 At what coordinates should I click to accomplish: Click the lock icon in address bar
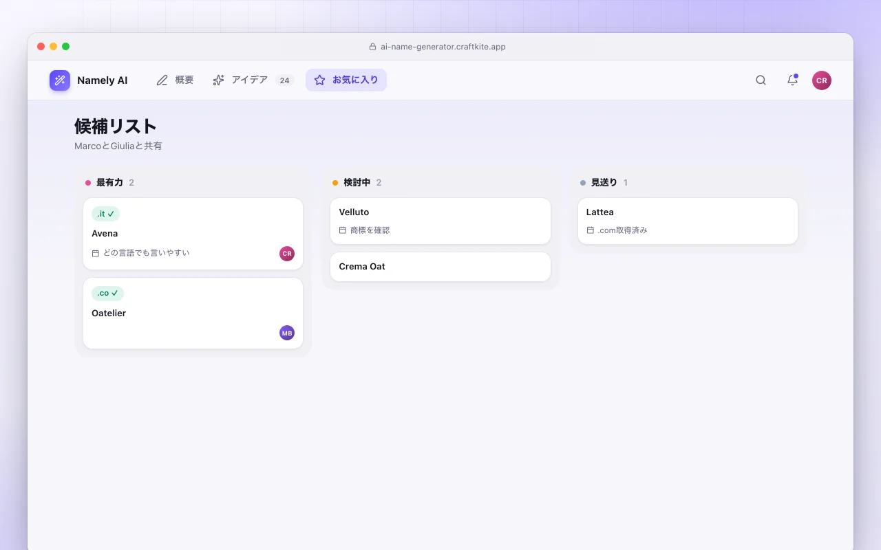pos(372,47)
